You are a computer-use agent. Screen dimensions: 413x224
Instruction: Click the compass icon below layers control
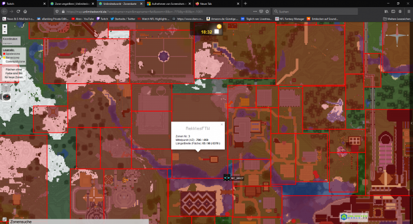6,97
